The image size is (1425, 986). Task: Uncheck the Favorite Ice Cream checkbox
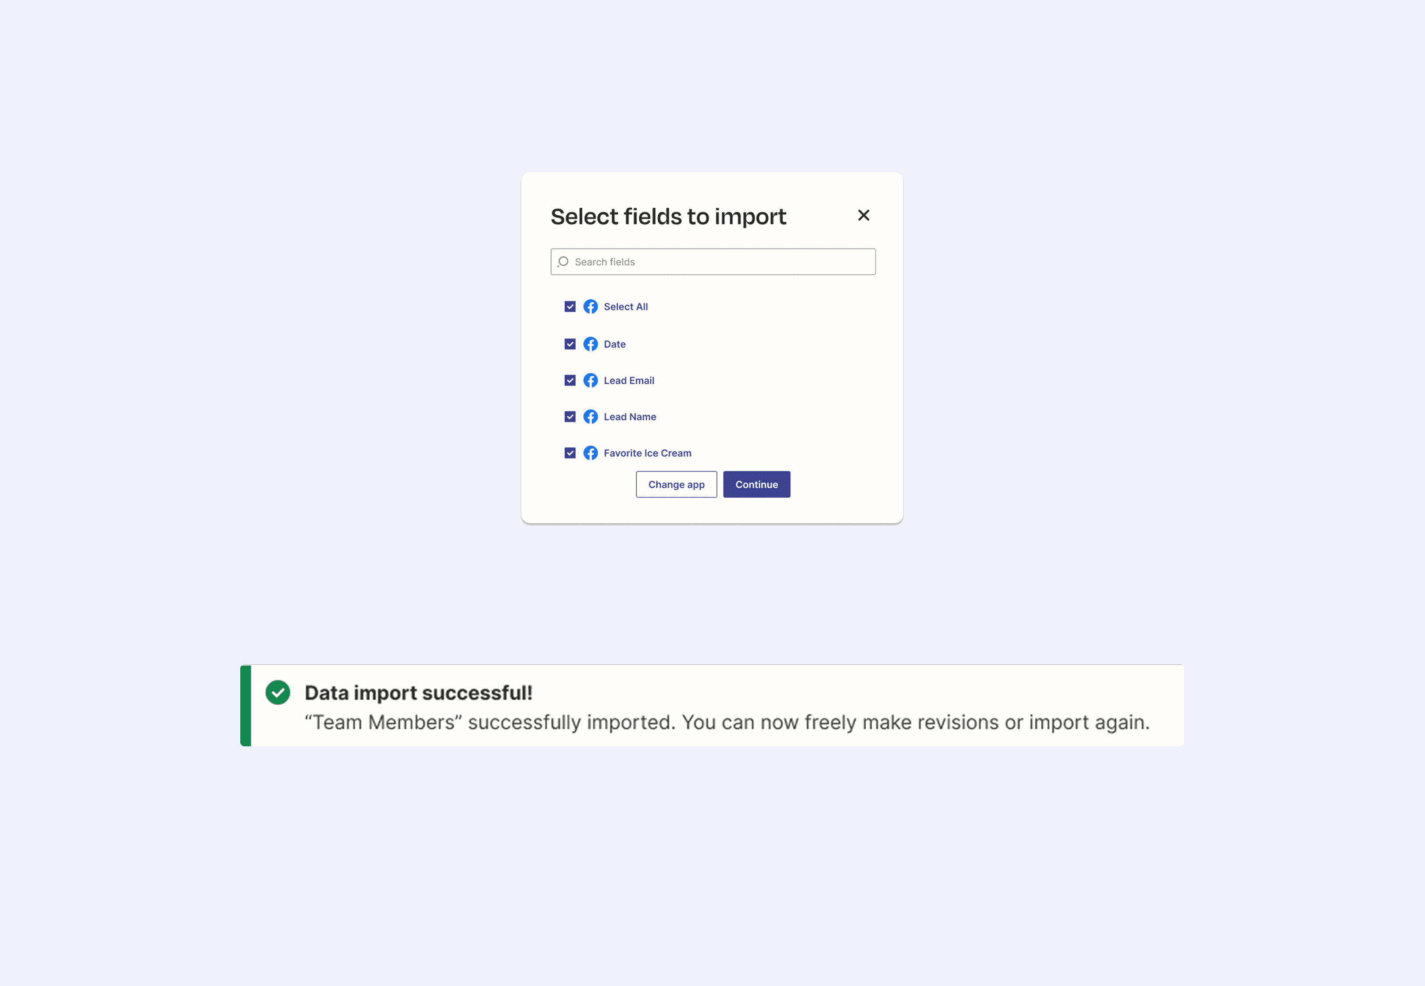tap(570, 453)
